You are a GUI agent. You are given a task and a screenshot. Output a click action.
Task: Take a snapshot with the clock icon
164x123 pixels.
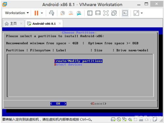point(62,13)
